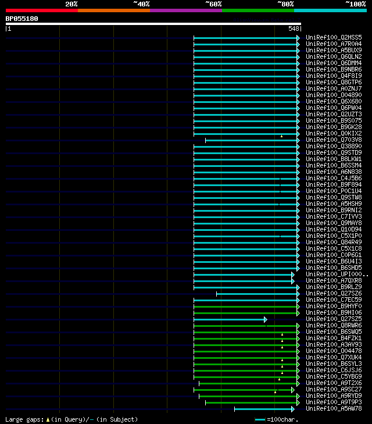
Task: Select the UniRef100_A9RYD9 label
Action: 334,396
